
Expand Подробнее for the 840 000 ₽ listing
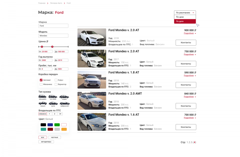pos(190,97)
